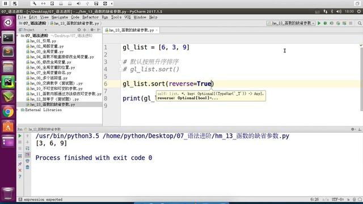Click line number 6 in the gutter

pos(105,84)
